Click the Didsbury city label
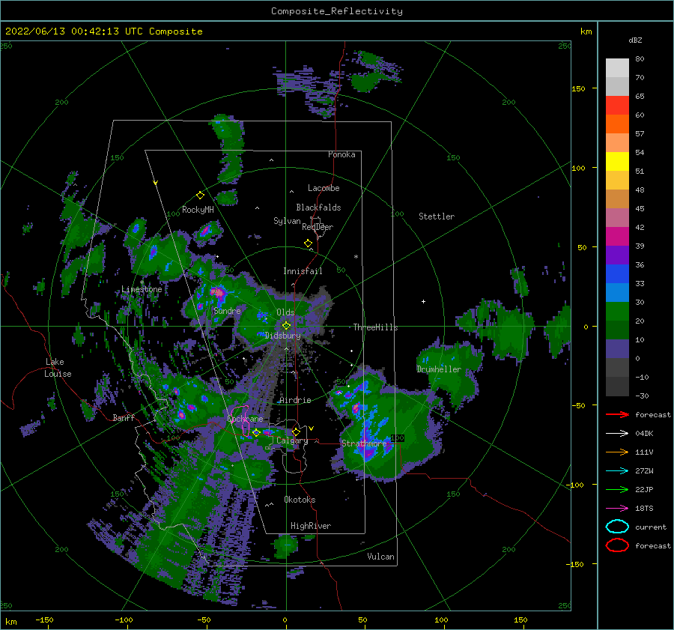This screenshot has width=674, height=630. pos(282,336)
